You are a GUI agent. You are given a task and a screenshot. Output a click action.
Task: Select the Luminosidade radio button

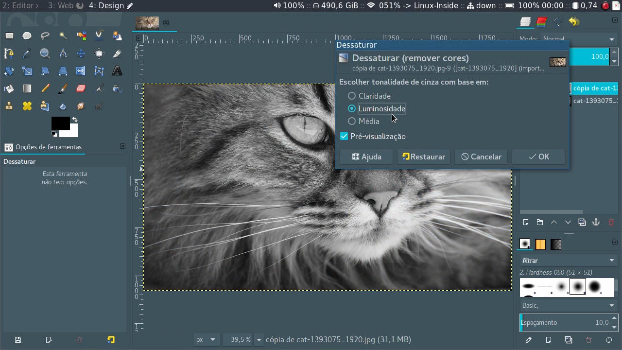coord(351,108)
